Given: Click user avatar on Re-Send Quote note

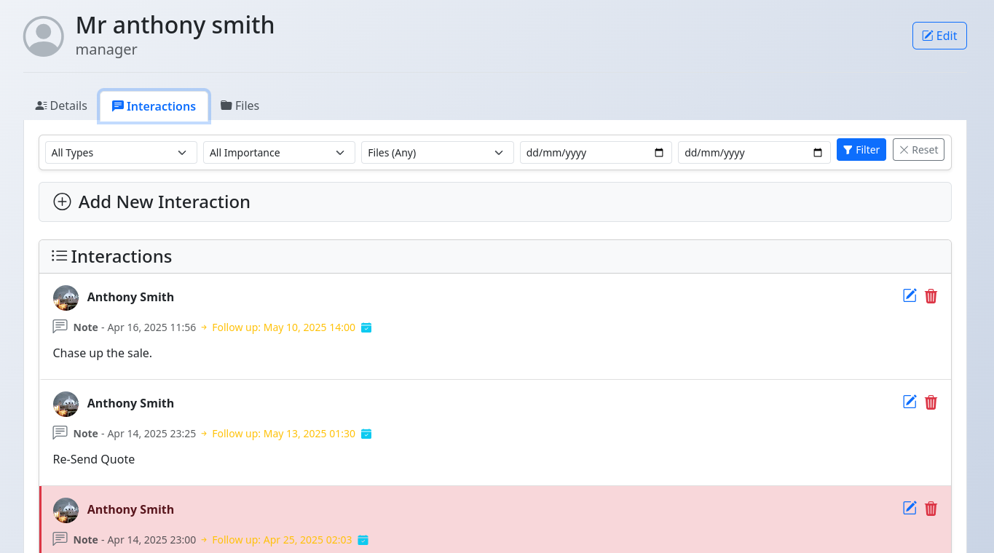Looking at the screenshot, I should [66, 404].
